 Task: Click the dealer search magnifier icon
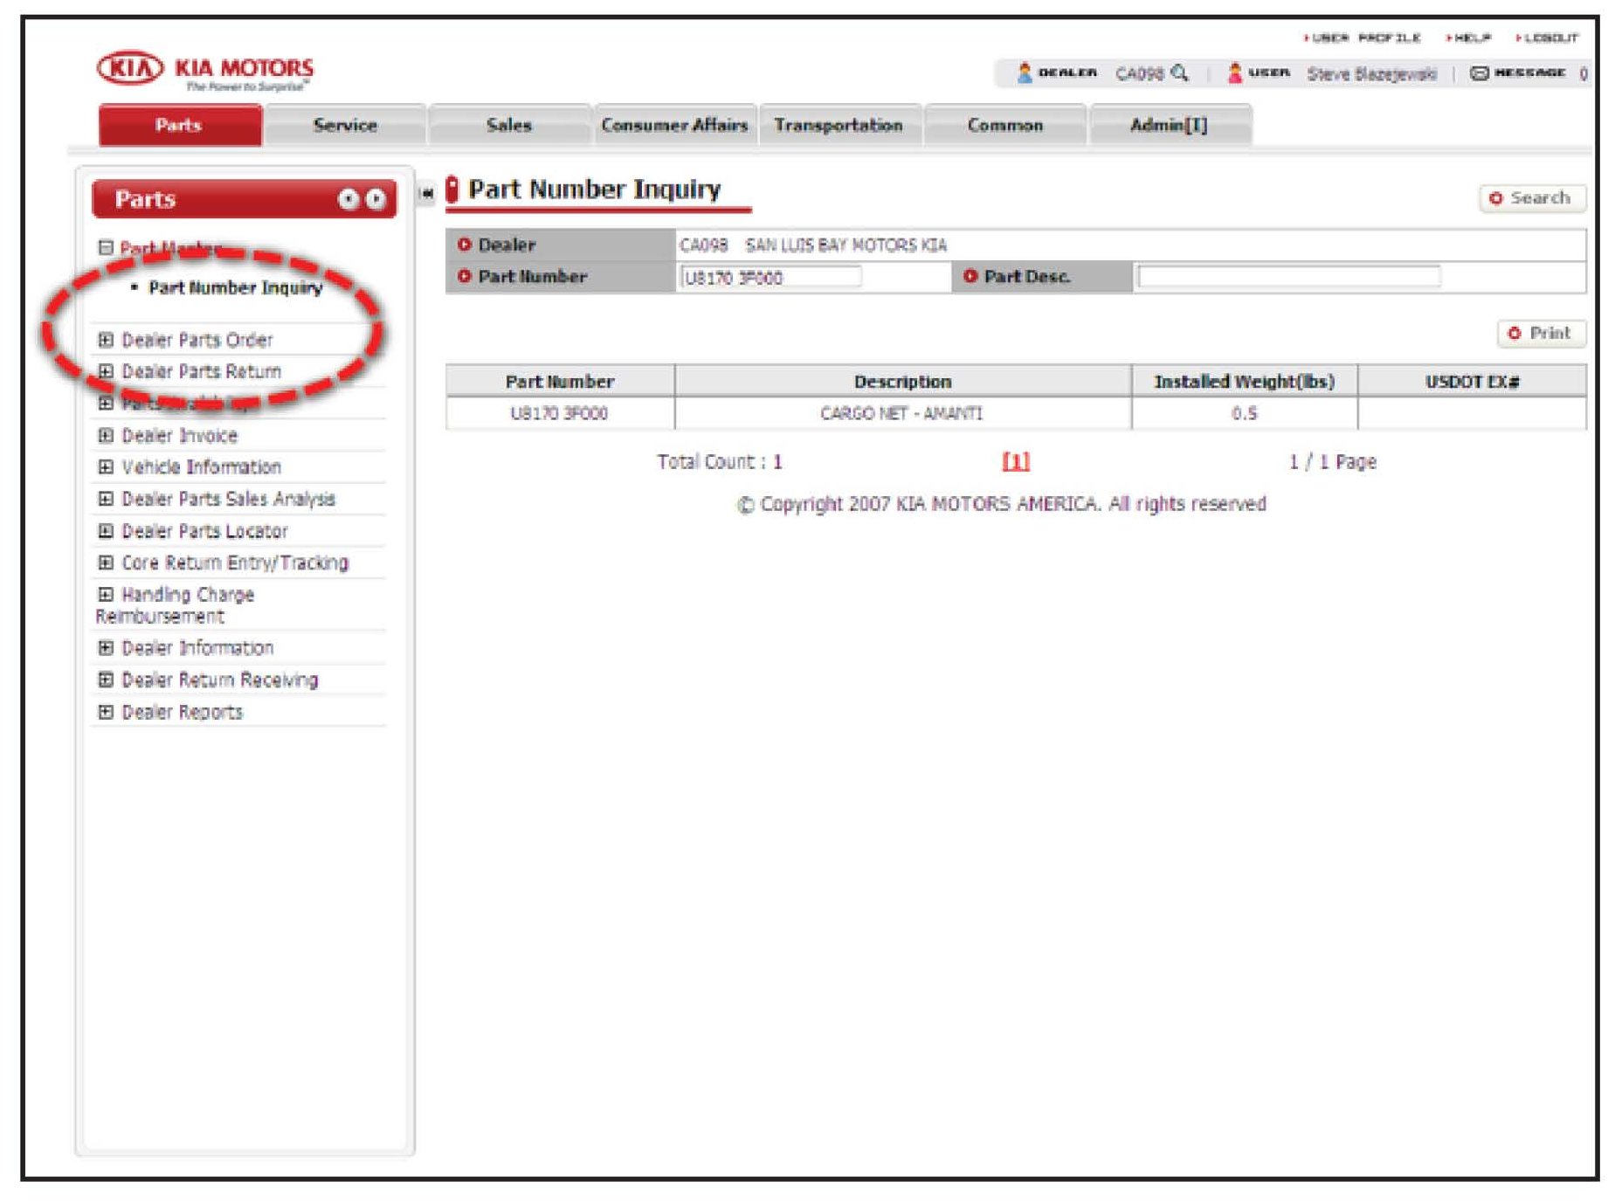[x=1179, y=73]
